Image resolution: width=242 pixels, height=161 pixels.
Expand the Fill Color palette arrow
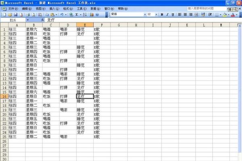(x=229, y=14)
